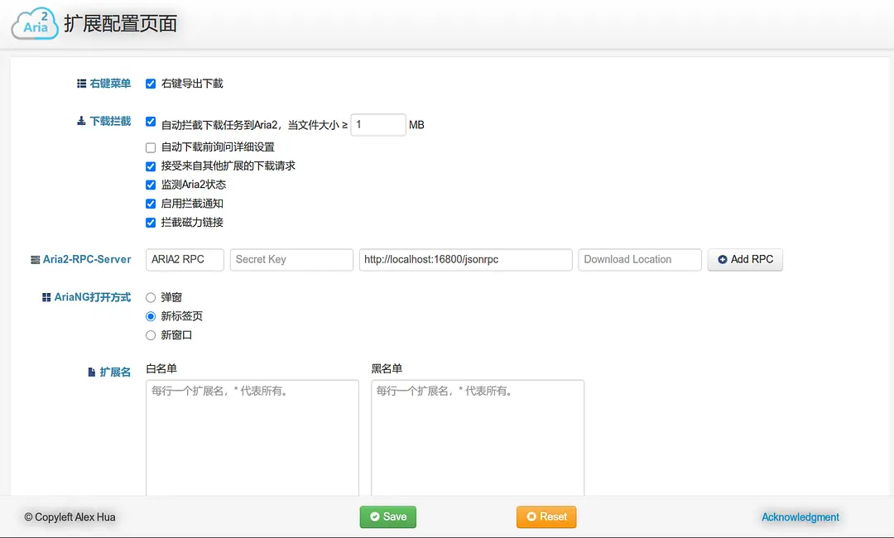Disable 监测Aria2状态
The height and width of the screenshot is (538, 894).
[150, 185]
